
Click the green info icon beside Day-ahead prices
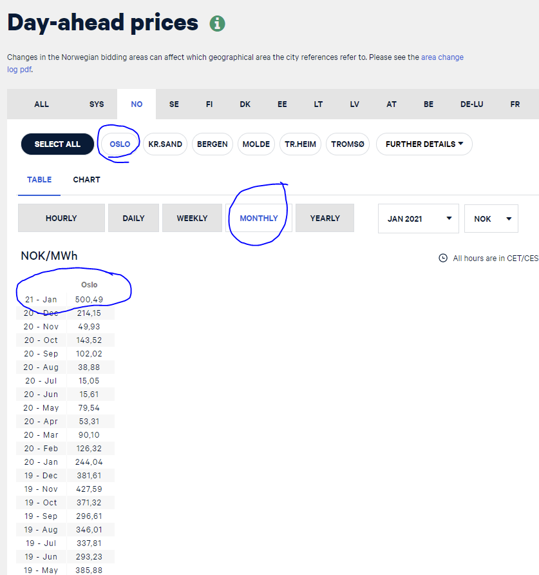click(217, 23)
